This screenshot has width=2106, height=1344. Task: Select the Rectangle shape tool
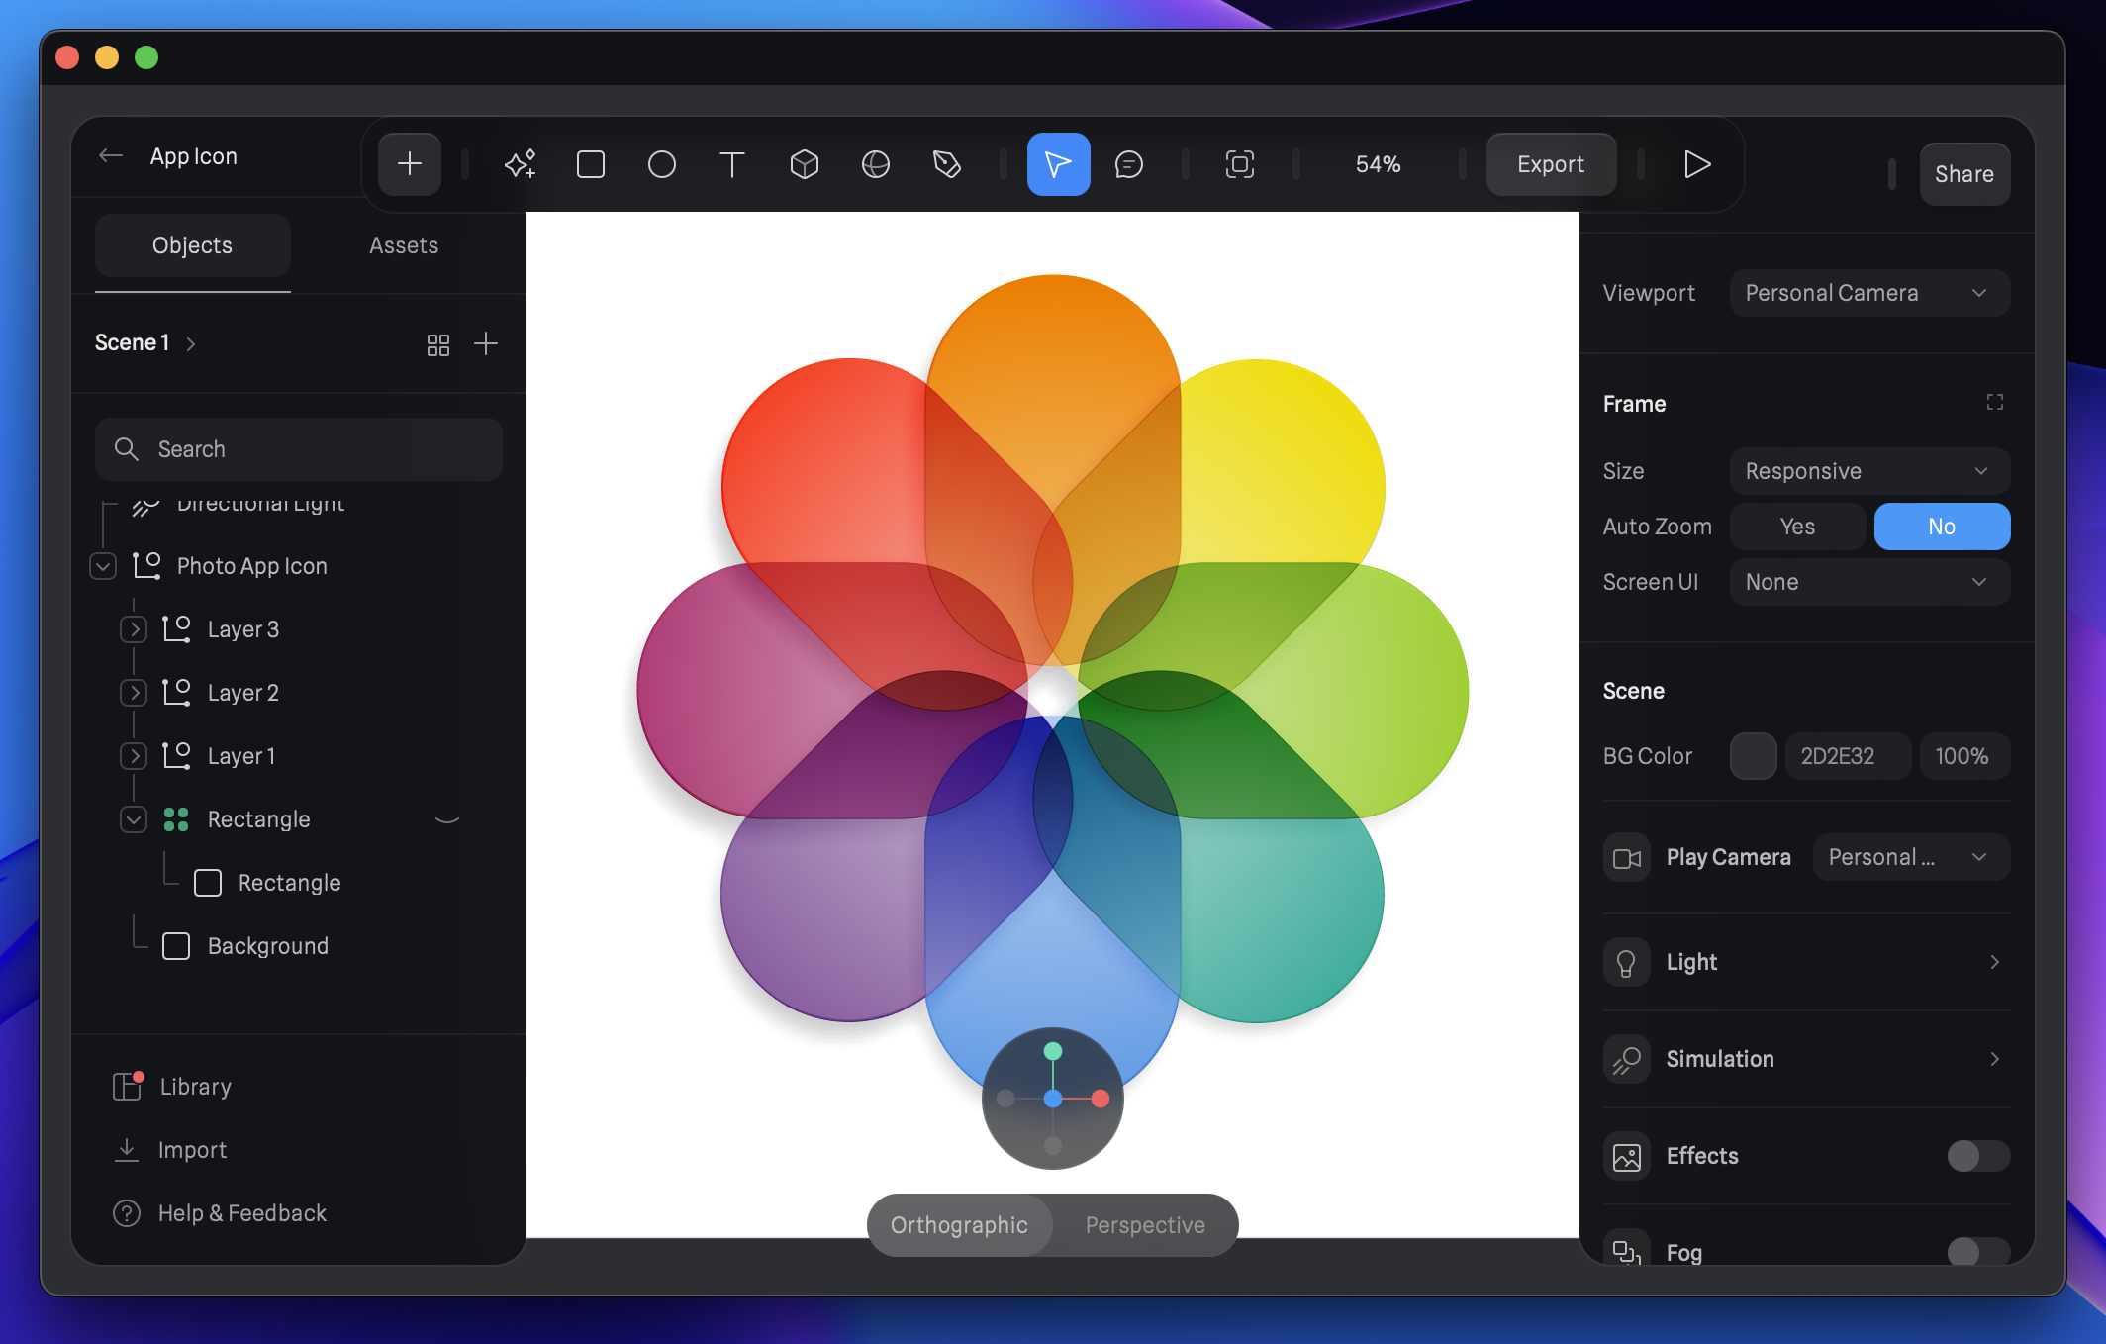click(x=591, y=164)
